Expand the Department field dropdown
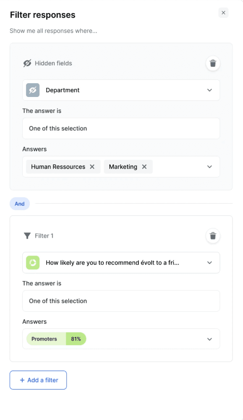 click(210, 90)
